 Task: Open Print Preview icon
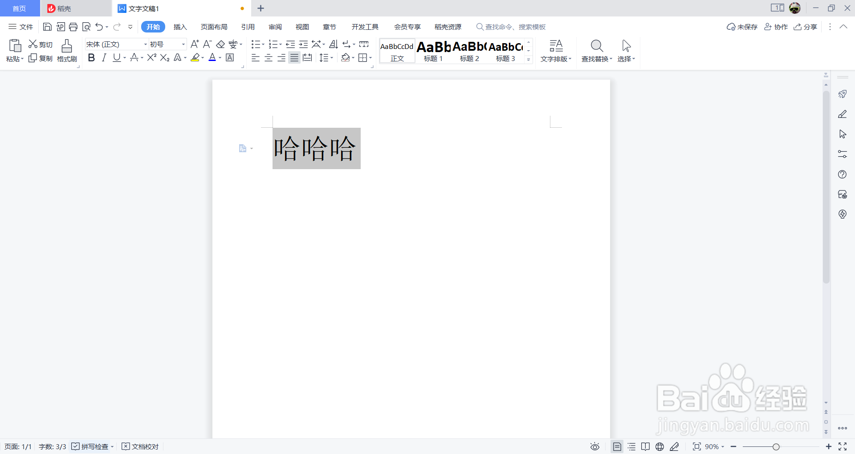[x=86, y=27]
